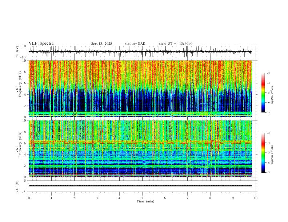Click the "ch.3(V)" axis label
Screen dimensions: 288x222
pyautogui.click(x=18, y=186)
